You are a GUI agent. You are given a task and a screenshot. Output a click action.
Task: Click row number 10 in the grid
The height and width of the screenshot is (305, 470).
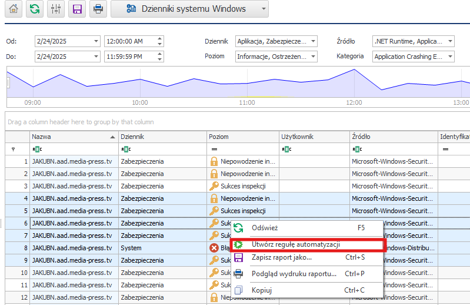(x=24, y=273)
